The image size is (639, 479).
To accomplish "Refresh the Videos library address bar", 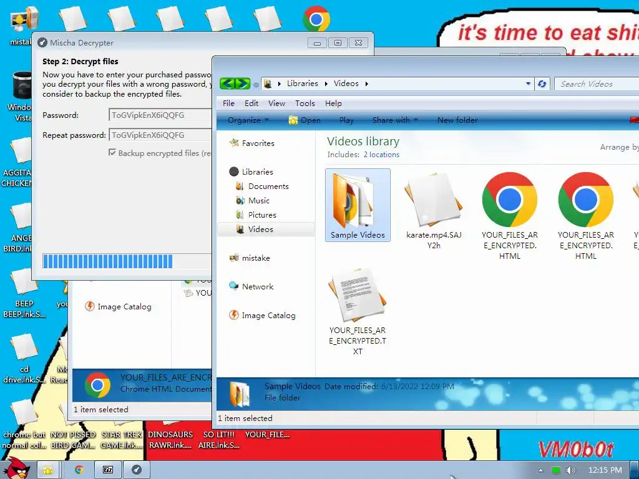I will click(x=542, y=84).
